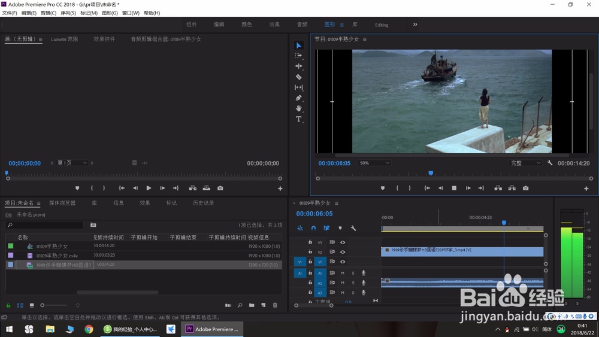Switch to 媒体浏览器 tab

(62, 203)
